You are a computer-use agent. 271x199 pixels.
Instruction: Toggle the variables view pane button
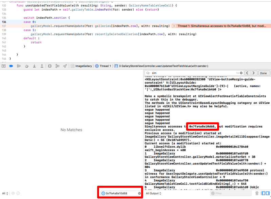coord(264,193)
